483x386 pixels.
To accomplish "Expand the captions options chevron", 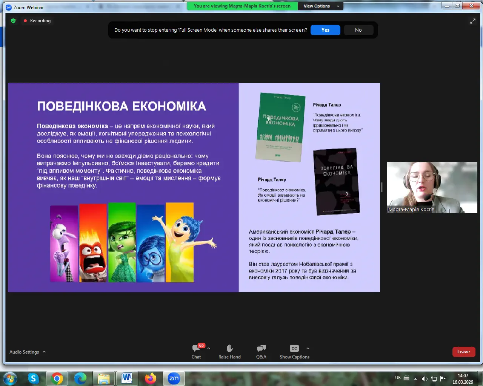I will pos(308,348).
